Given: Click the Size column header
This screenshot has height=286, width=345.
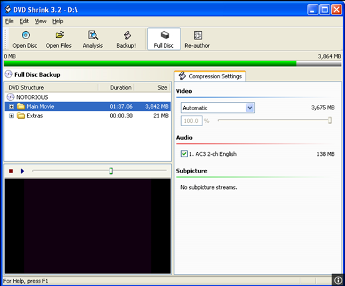Looking at the screenshot, I should coord(153,88).
